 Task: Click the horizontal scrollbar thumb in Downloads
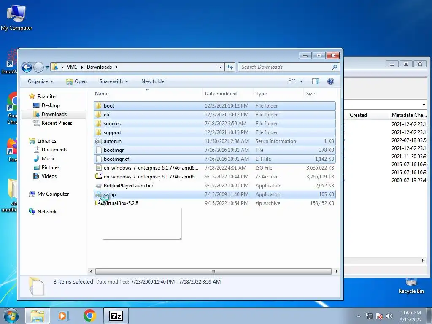point(213,271)
